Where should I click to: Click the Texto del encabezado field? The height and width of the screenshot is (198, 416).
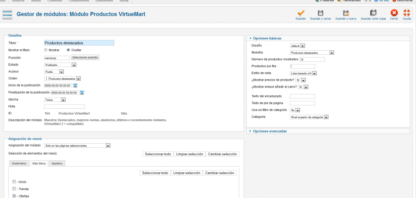tap(302, 96)
